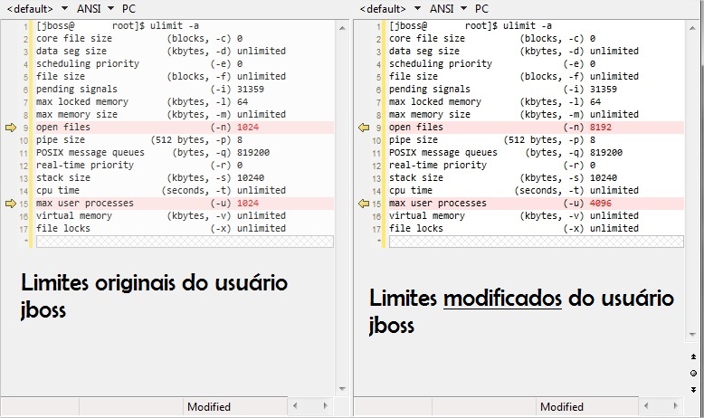
Task: Click line number 15 in right pane
Action: point(376,204)
